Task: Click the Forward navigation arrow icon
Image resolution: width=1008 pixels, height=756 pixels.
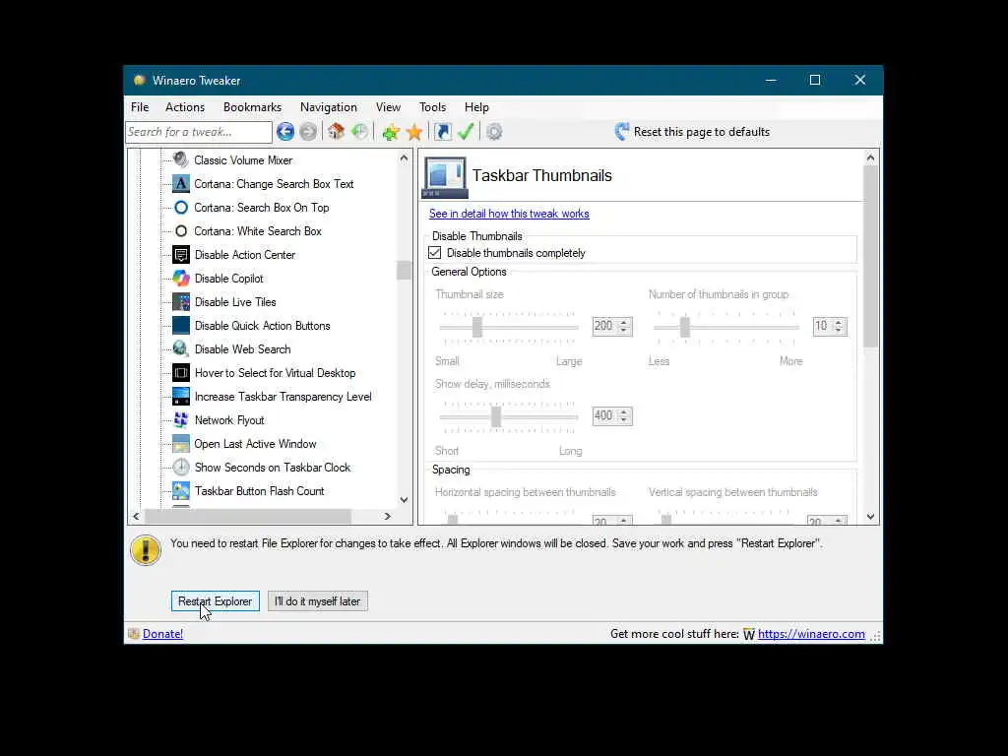Action: (x=308, y=132)
